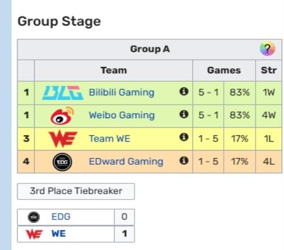284x250 pixels.
Task: Open info icon for EDward Gaming
Action: coord(183,161)
